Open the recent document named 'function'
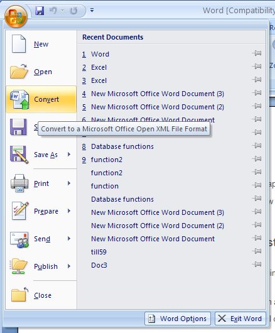Image resolution: width=275 pixels, height=333 pixels. pyautogui.click(x=105, y=186)
